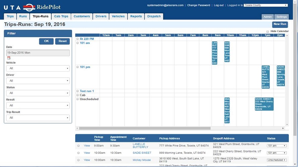The width and height of the screenshot is (298, 167).
Task: Click the Unscheduled Mickey Mouse 10am block
Action: coord(227,110)
